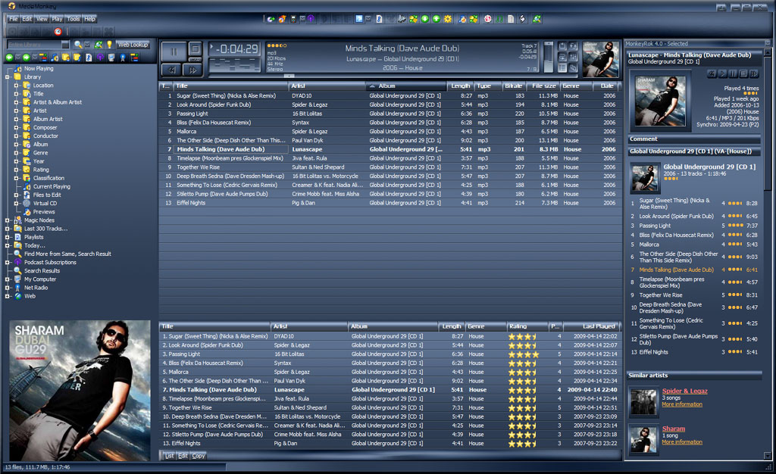Click the Copy tab below the Now Playing list

199,456
